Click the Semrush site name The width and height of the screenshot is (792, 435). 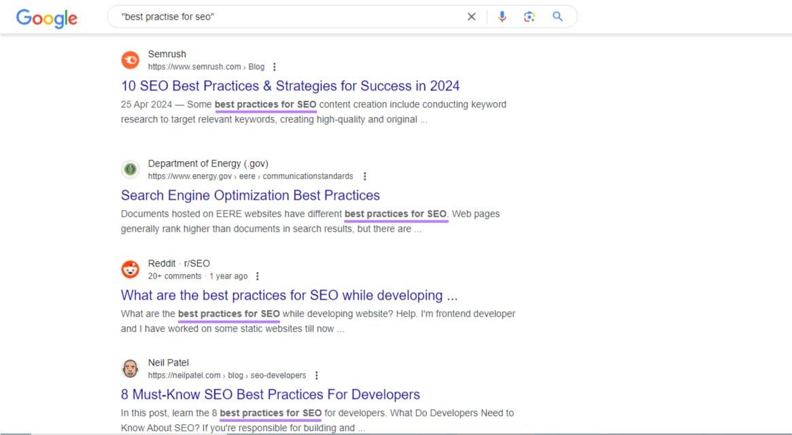click(167, 54)
